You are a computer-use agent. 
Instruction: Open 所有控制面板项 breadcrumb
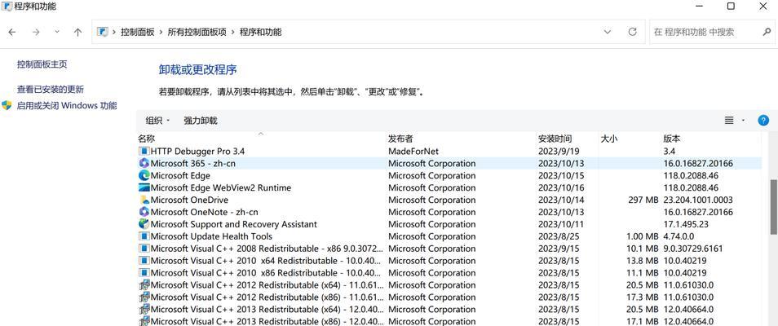tap(197, 33)
